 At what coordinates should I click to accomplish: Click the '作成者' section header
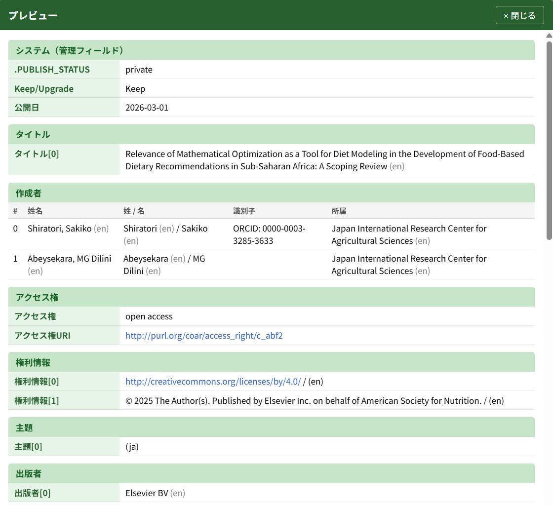(272, 193)
